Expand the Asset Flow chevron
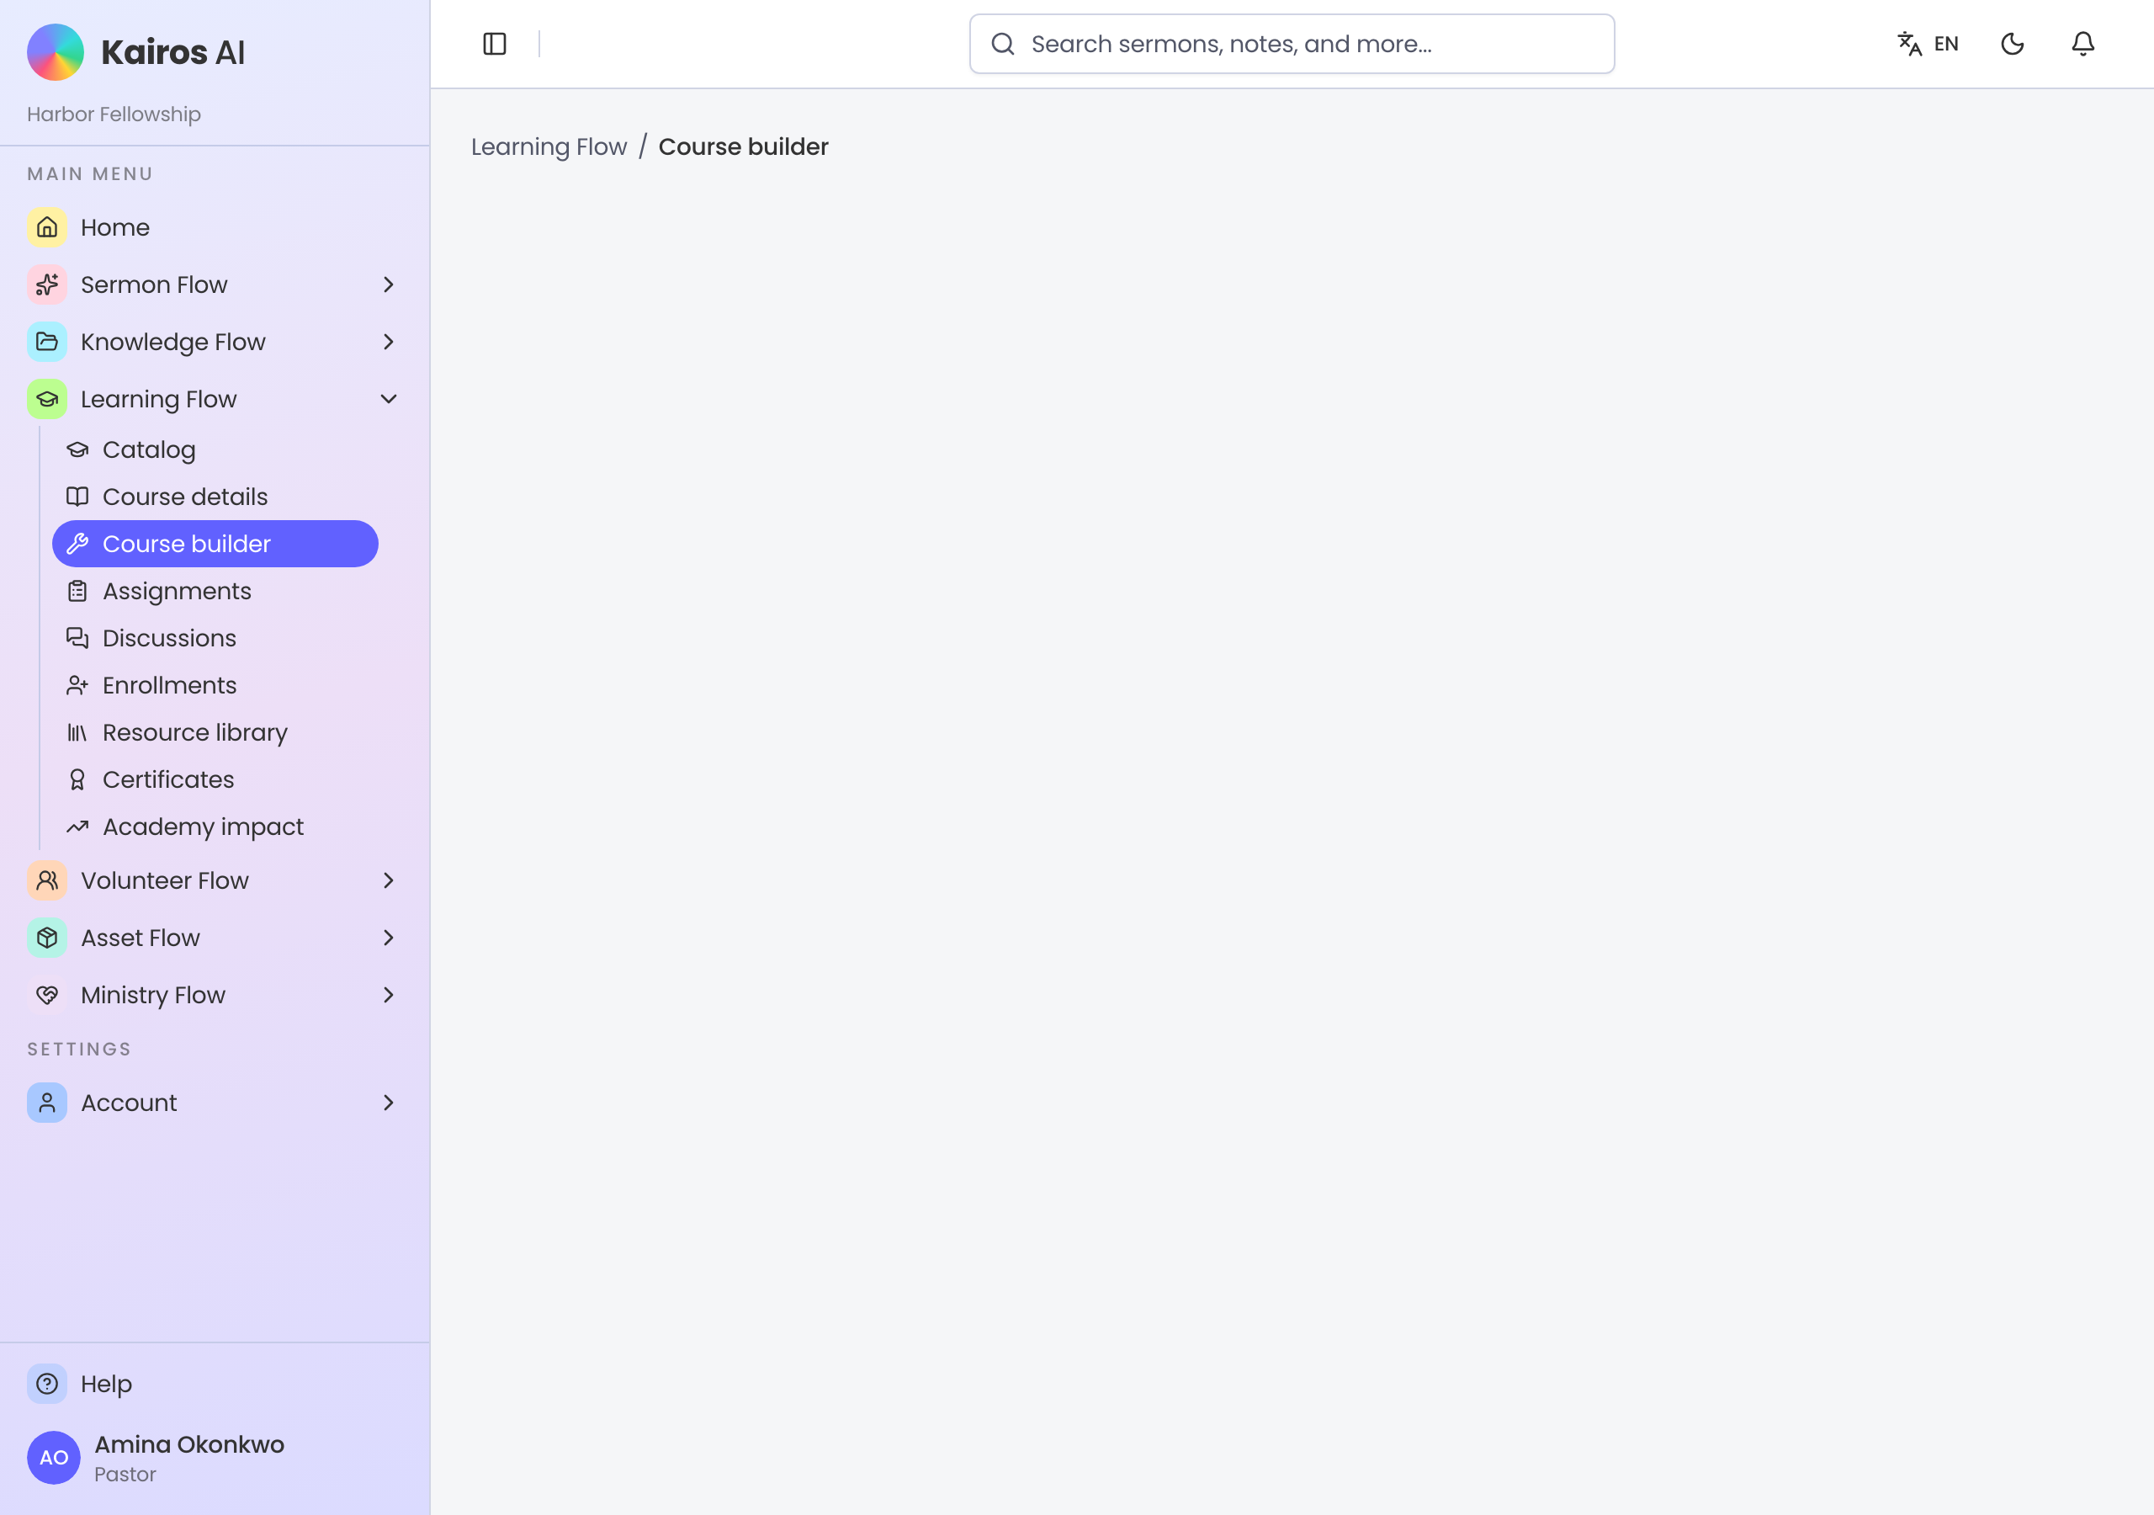This screenshot has width=2154, height=1515. pyautogui.click(x=389, y=938)
